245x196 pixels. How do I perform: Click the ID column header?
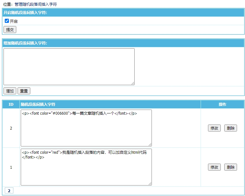click(x=11, y=104)
